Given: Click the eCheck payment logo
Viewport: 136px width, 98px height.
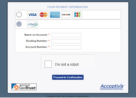Looking at the screenshot, I should [33, 24].
